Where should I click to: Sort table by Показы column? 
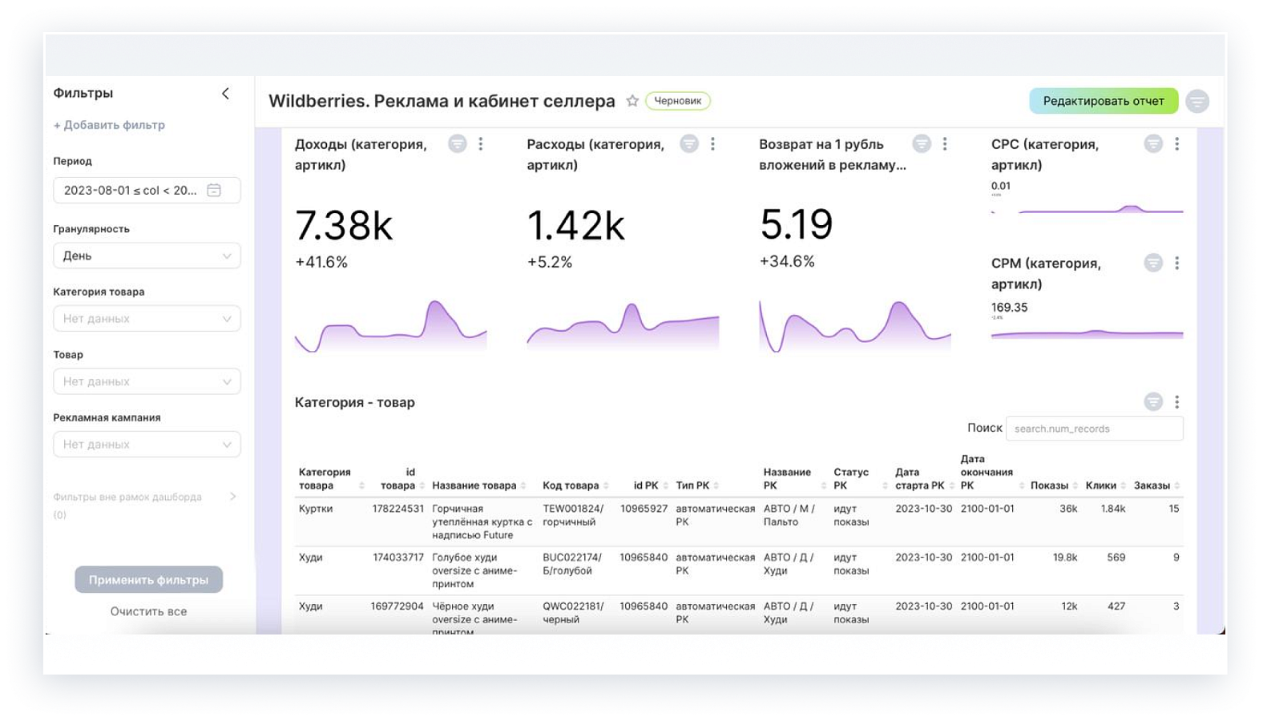click(1075, 486)
